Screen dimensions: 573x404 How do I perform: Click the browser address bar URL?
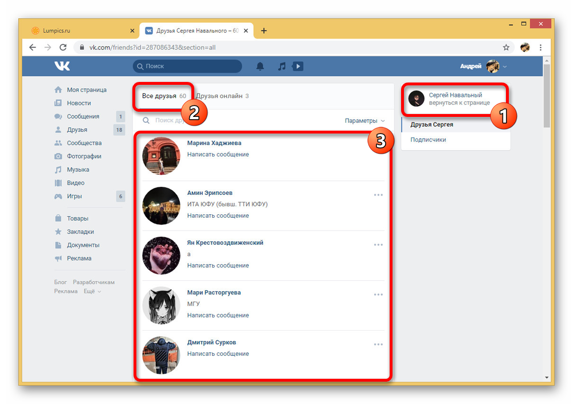pos(152,47)
